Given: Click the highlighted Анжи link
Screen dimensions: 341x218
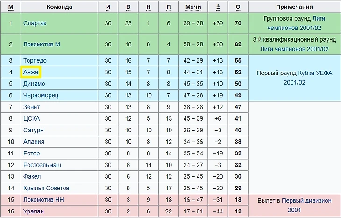Looking at the screenshot, I should click(x=31, y=72).
